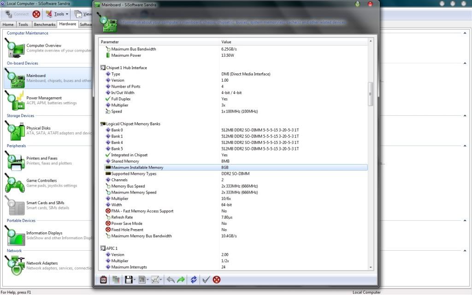Click the floppy disk save icon
This screenshot has width=472, height=295.
coord(129,280)
